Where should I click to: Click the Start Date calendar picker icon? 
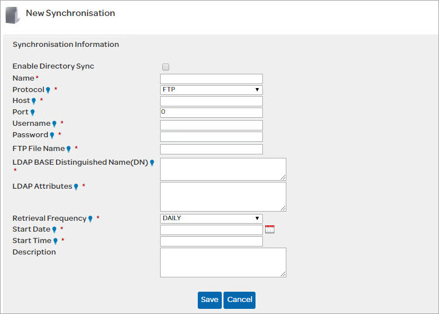pyautogui.click(x=270, y=229)
